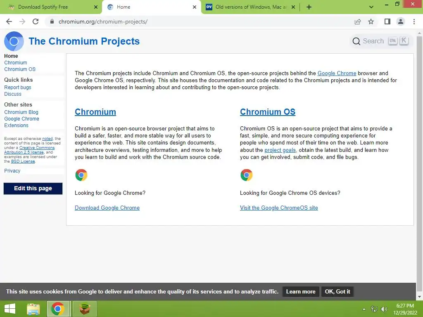Open the network icon in system tray
Viewport: 423px width, 317px height.
[374, 309]
